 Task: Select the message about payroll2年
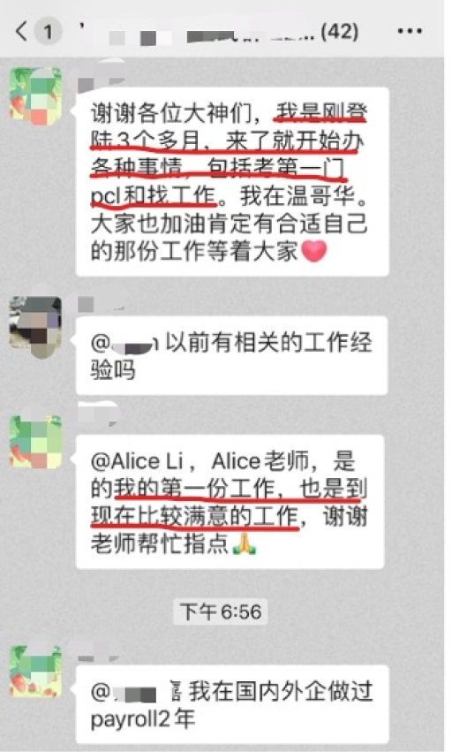coord(232,704)
